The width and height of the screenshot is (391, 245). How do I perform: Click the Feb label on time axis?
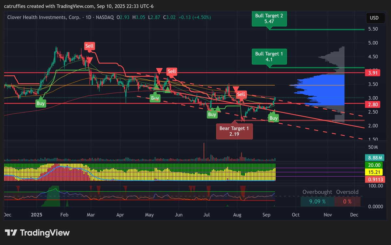[65, 215]
